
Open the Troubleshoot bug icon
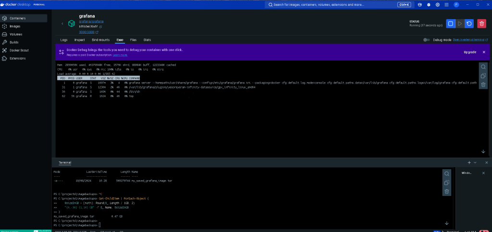coord(429,5)
